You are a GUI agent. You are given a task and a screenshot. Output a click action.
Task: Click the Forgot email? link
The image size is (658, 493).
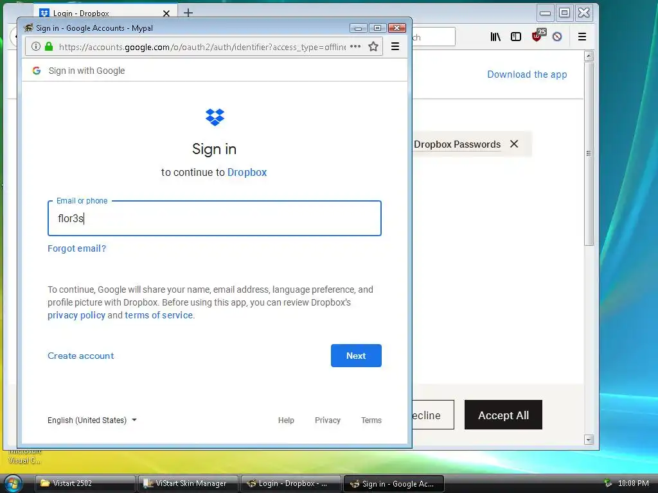[x=77, y=248]
